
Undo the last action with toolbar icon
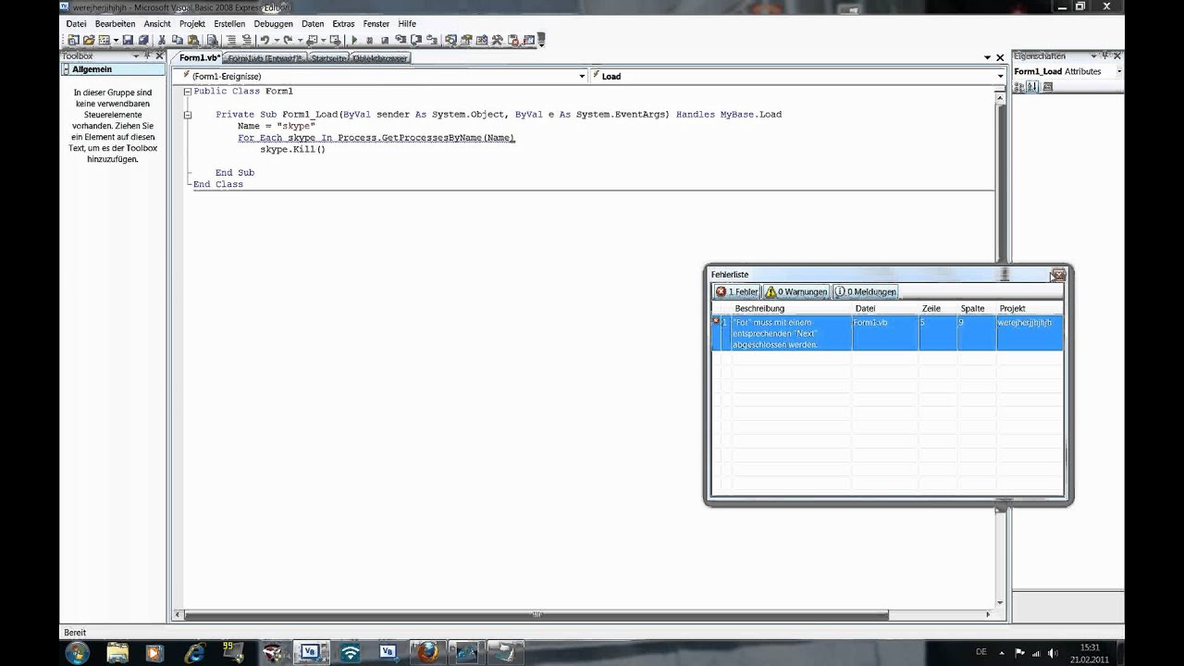pyautogui.click(x=265, y=40)
